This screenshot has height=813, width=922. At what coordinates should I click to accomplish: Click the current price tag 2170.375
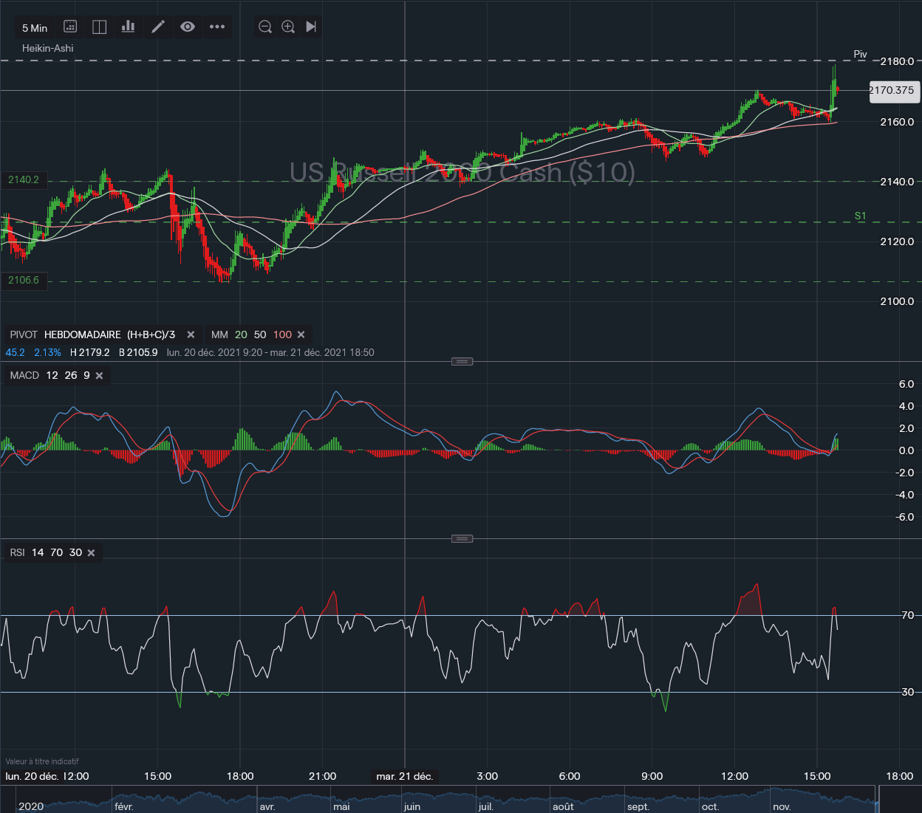coord(894,90)
